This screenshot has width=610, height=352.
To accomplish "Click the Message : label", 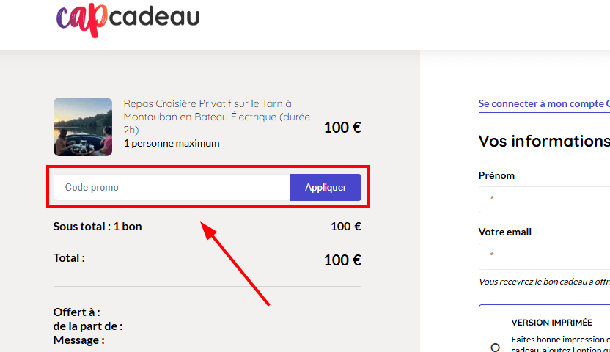I will click(79, 340).
